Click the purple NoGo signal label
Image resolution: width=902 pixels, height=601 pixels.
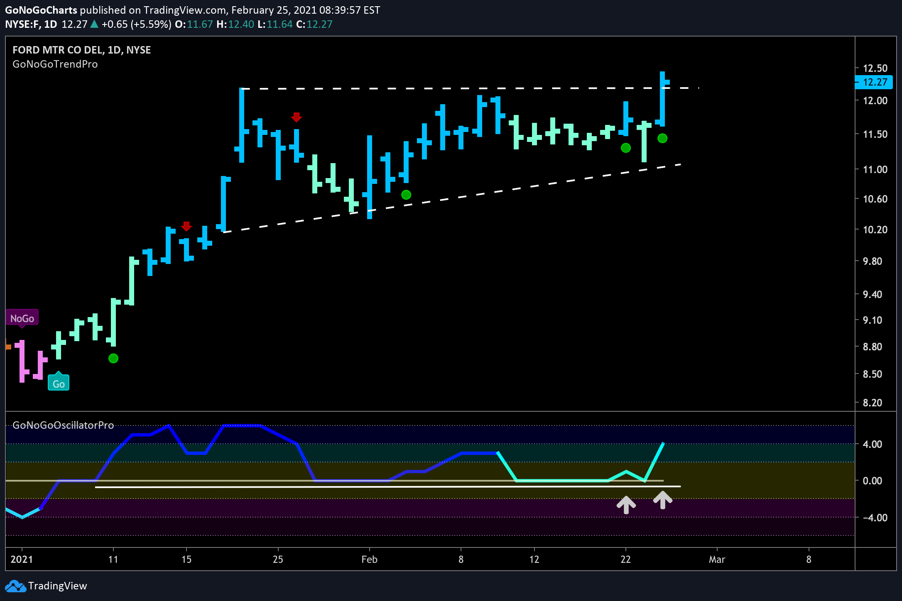click(22, 318)
